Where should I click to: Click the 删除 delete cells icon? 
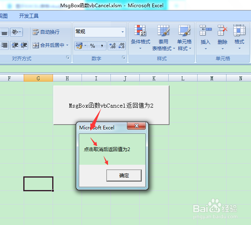click(x=222, y=30)
